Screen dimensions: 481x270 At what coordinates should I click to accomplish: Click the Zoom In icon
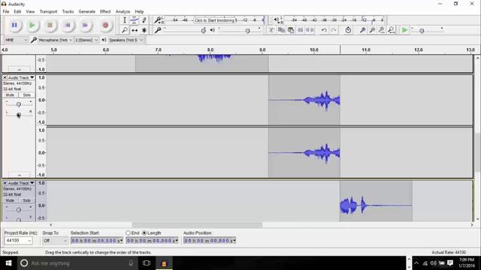tap(362, 30)
